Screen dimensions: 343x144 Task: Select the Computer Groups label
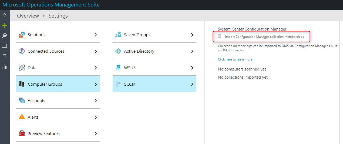(x=45, y=84)
